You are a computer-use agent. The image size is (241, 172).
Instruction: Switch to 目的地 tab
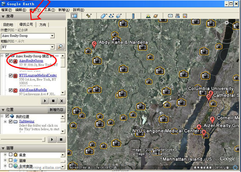(x=8, y=24)
